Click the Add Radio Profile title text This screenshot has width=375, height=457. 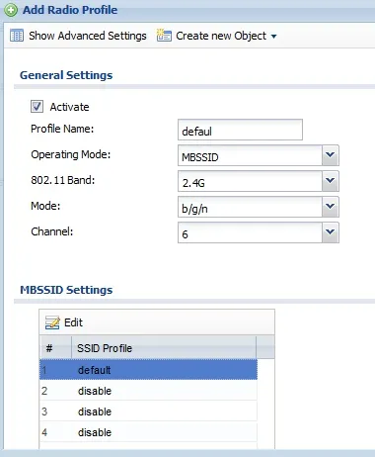(70, 10)
